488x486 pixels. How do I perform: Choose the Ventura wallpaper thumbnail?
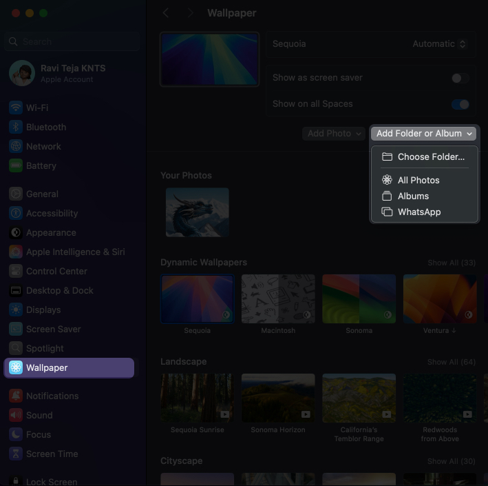[440, 298]
